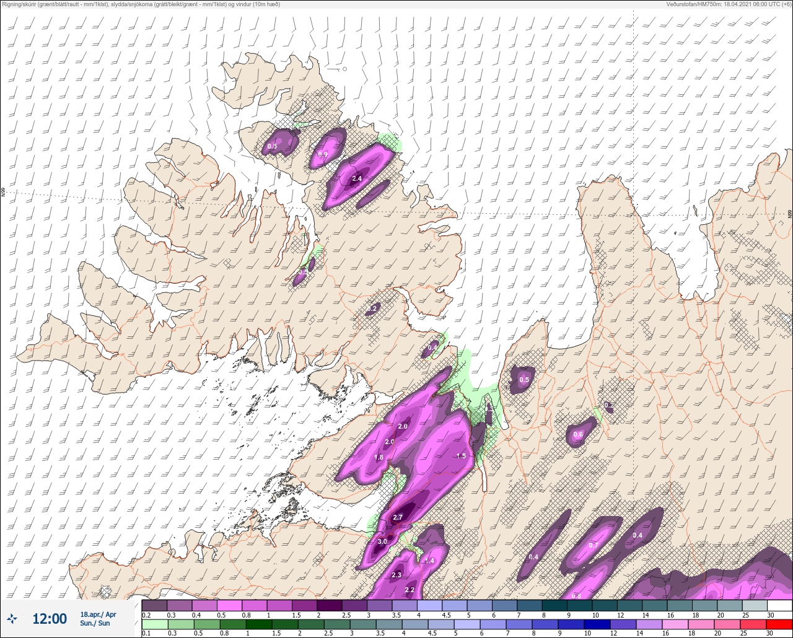The width and height of the screenshot is (793, 638).
Task: Click the N99 label on the right edge
Action: [x=790, y=214]
